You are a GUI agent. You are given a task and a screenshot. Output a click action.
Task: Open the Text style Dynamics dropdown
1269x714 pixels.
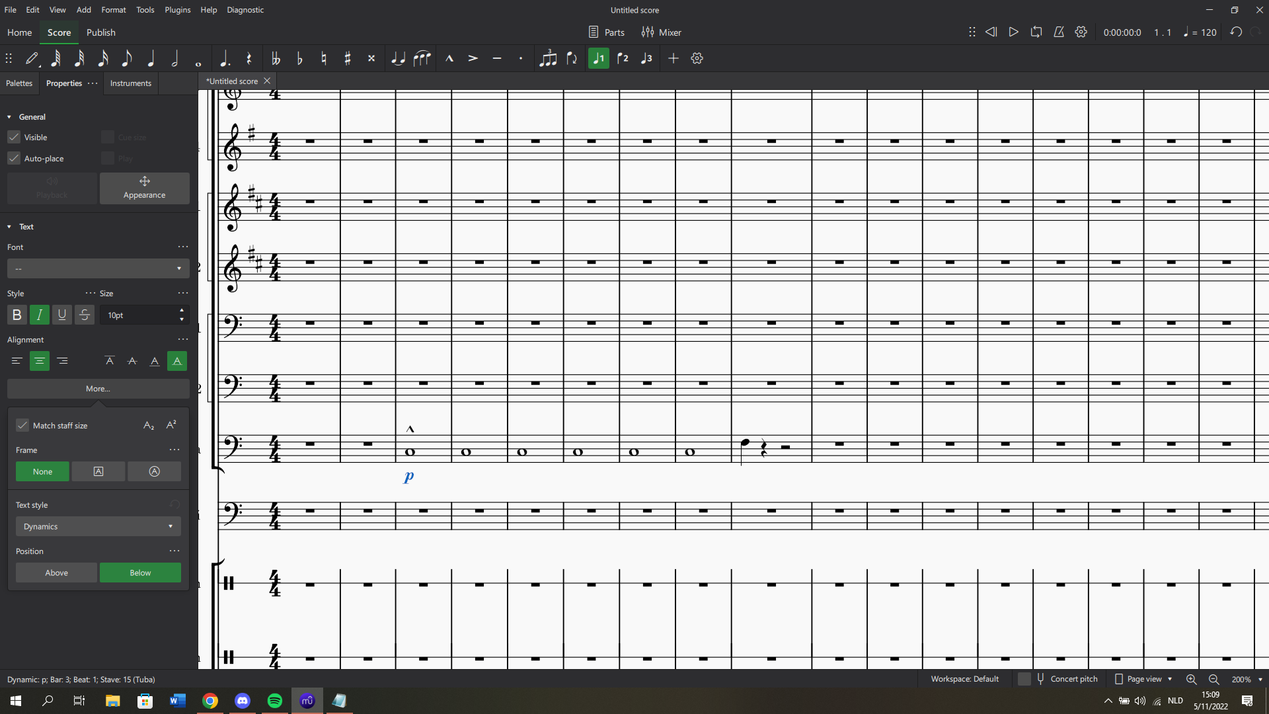[x=97, y=526]
